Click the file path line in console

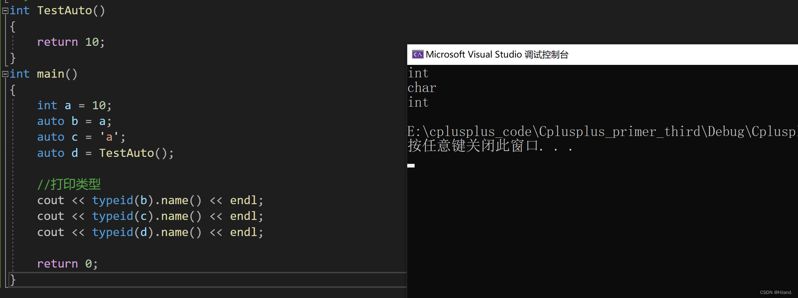click(601, 132)
